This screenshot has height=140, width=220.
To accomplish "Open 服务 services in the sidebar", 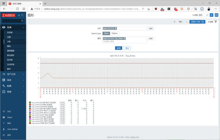I will click(9, 69).
